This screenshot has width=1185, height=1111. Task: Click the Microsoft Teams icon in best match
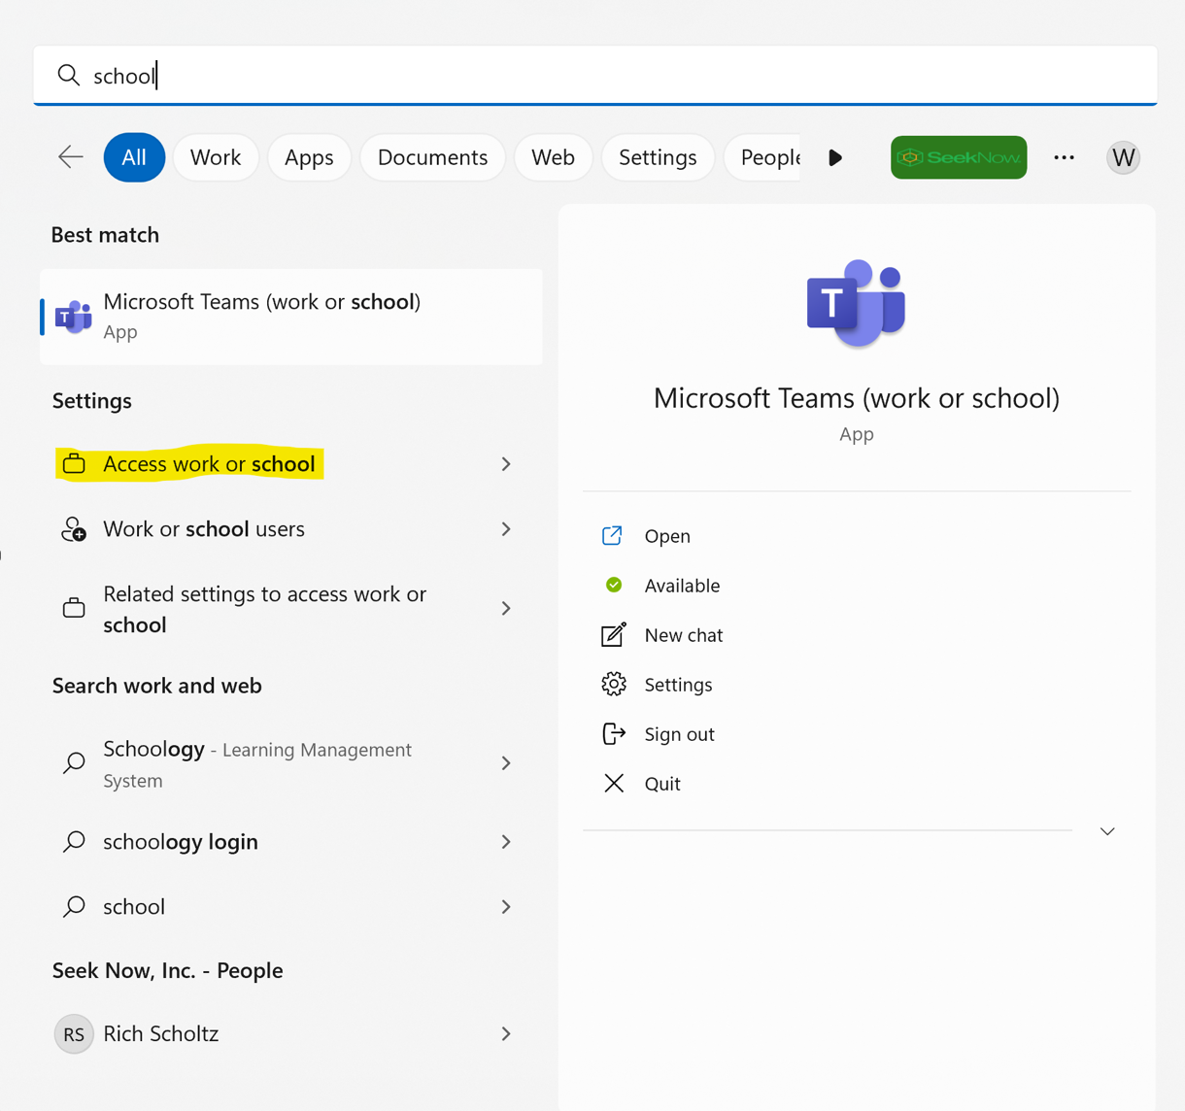pyautogui.click(x=73, y=317)
